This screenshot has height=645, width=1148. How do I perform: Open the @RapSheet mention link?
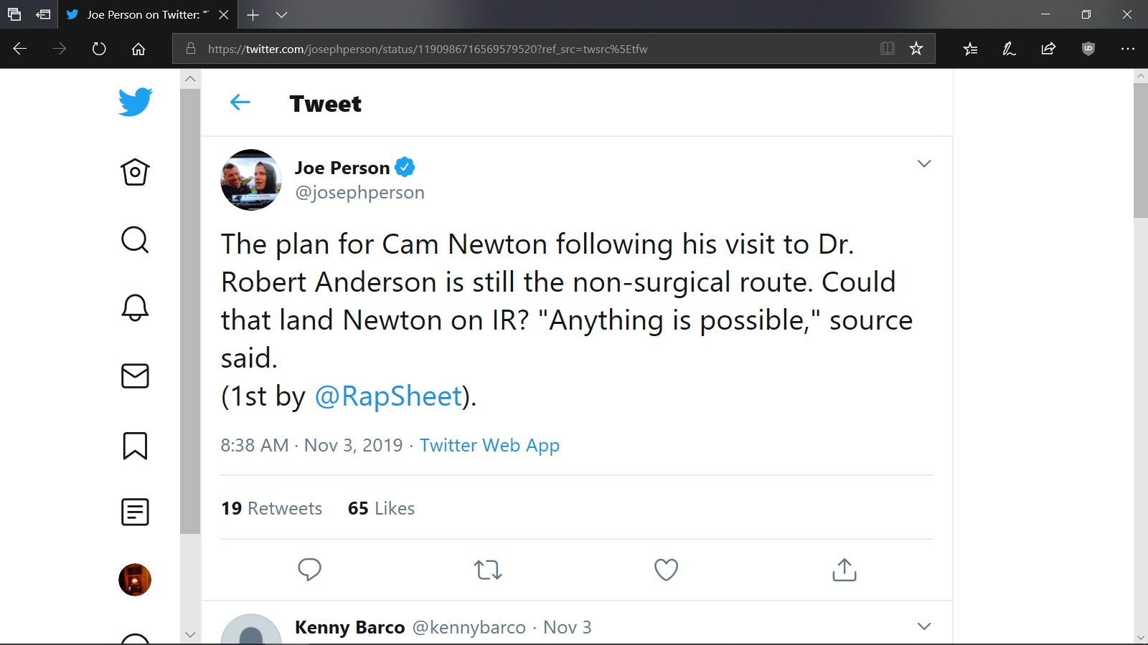click(389, 396)
